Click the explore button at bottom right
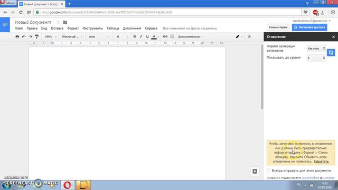338x190 pixels. coord(255,171)
